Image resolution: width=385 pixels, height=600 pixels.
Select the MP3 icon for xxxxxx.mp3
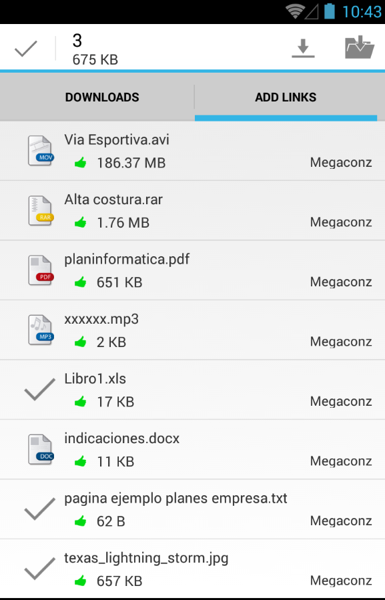coord(40,330)
